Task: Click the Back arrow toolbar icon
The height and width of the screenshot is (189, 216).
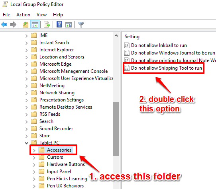Action: pyautogui.click(x=4, y=25)
